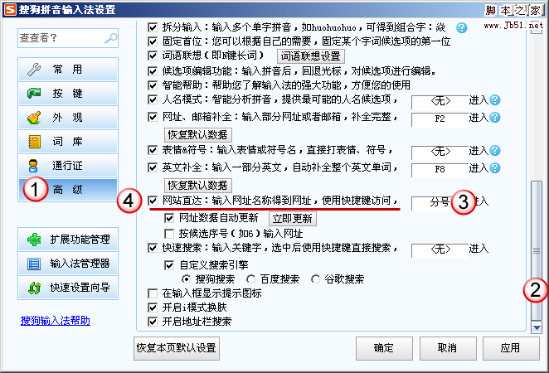Open 表情&符号 shortcut key field

click(x=440, y=153)
